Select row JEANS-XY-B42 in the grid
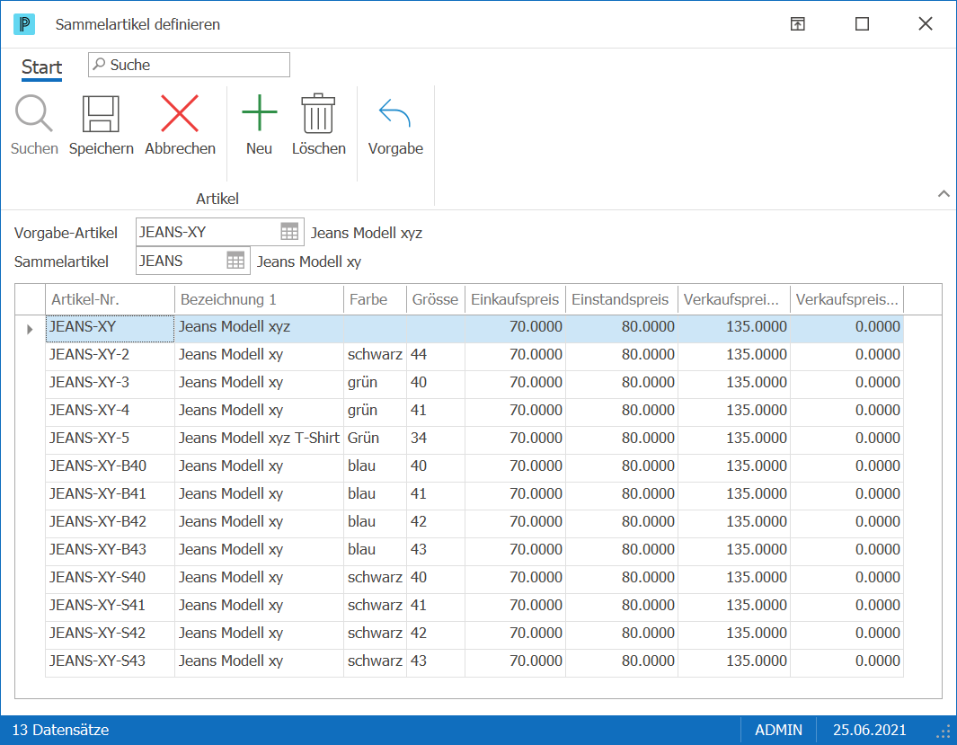957x745 pixels. pyautogui.click(x=474, y=522)
